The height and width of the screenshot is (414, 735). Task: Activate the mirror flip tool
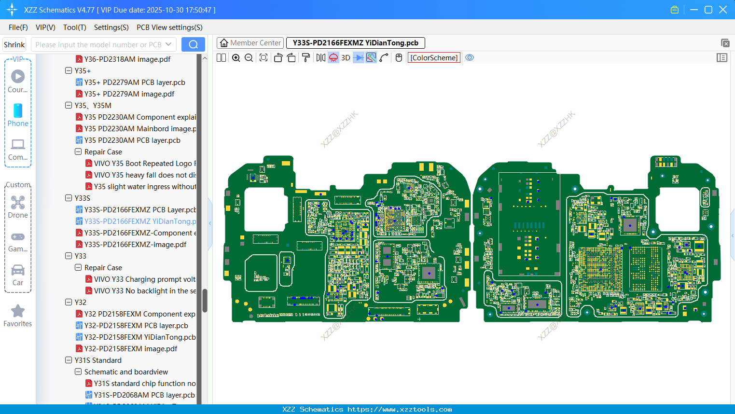pos(320,57)
